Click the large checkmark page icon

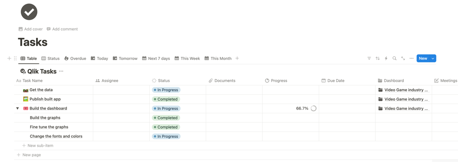(x=29, y=12)
